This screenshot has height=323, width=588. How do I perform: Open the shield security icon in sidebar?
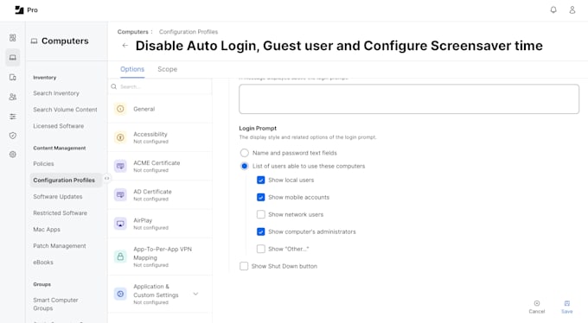point(13,136)
